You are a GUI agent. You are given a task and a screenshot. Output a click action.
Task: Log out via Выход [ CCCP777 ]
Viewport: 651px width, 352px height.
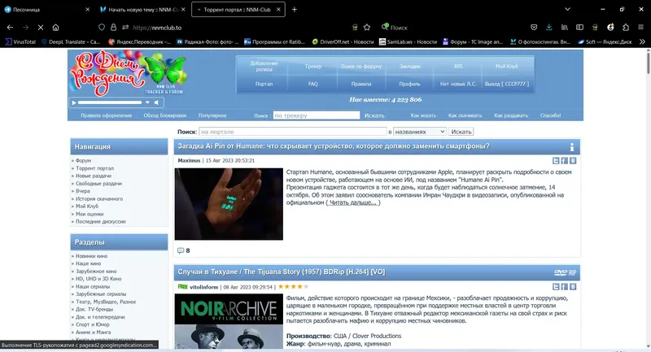pos(506,84)
